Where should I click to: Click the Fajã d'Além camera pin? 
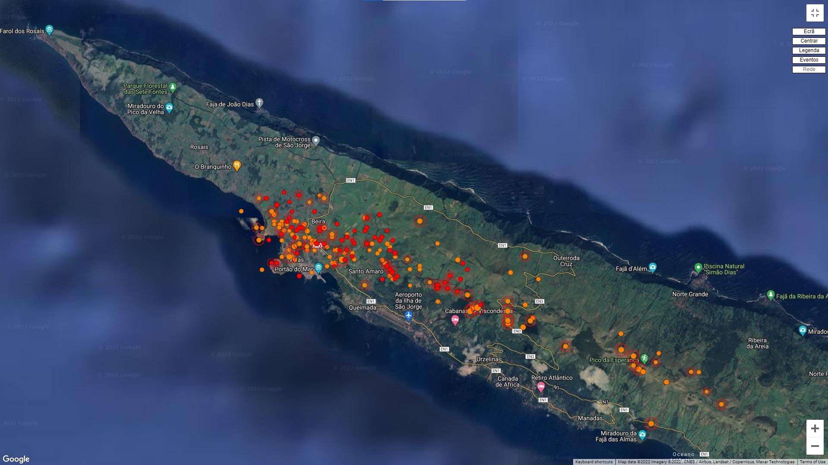[x=652, y=267]
